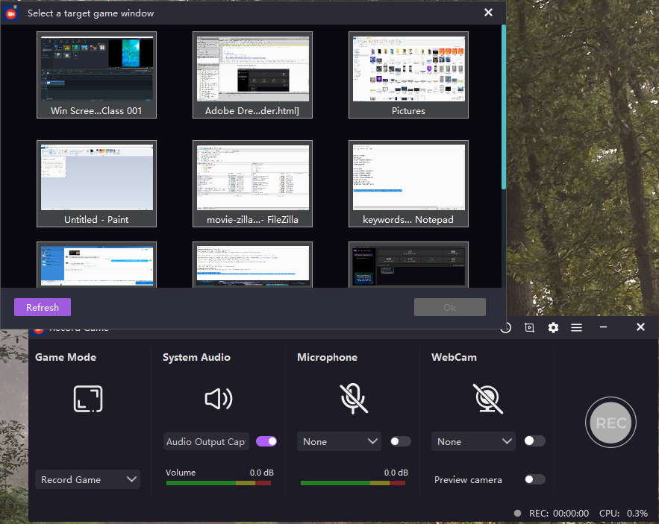659x524 pixels.
Task: Open the settings gear icon
Action: click(553, 327)
